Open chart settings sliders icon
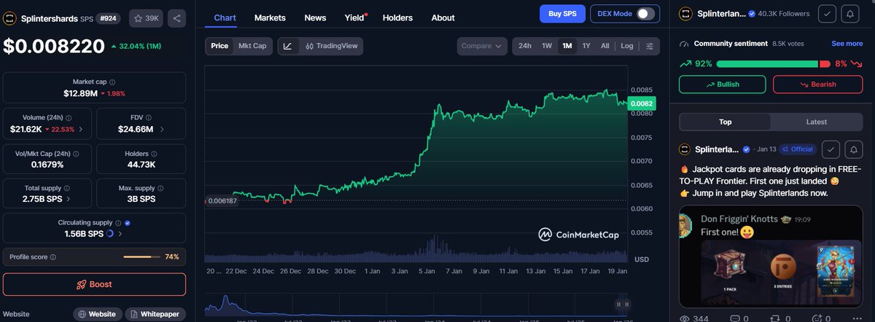Viewport: 875px width, 322px height. [650, 46]
